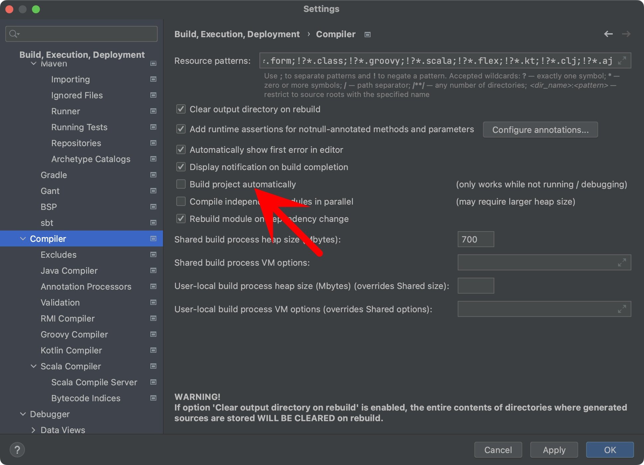
Task: Expand the Resource patterns field editor icon
Action: 622,61
